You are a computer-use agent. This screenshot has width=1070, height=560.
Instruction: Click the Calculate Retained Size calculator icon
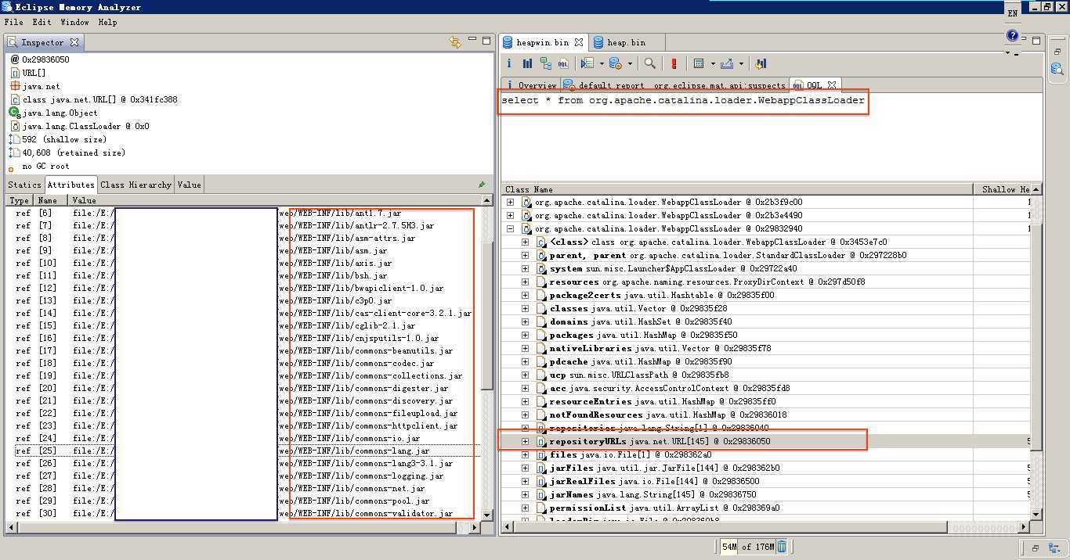tap(699, 63)
